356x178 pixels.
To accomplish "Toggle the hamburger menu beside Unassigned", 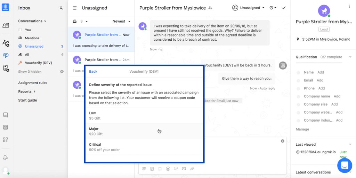I will coord(75,8).
